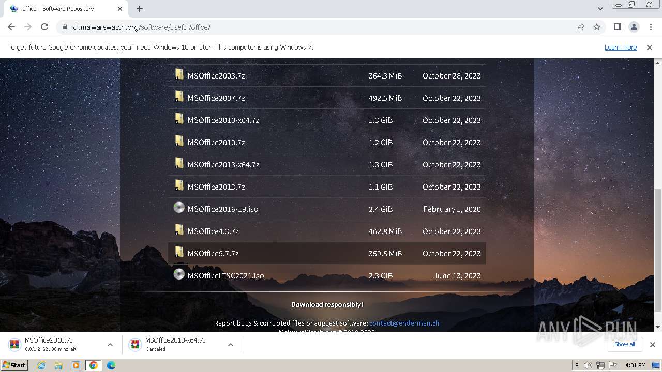Reload the current page
Screen dimensions: 662x372
point(44,27)
